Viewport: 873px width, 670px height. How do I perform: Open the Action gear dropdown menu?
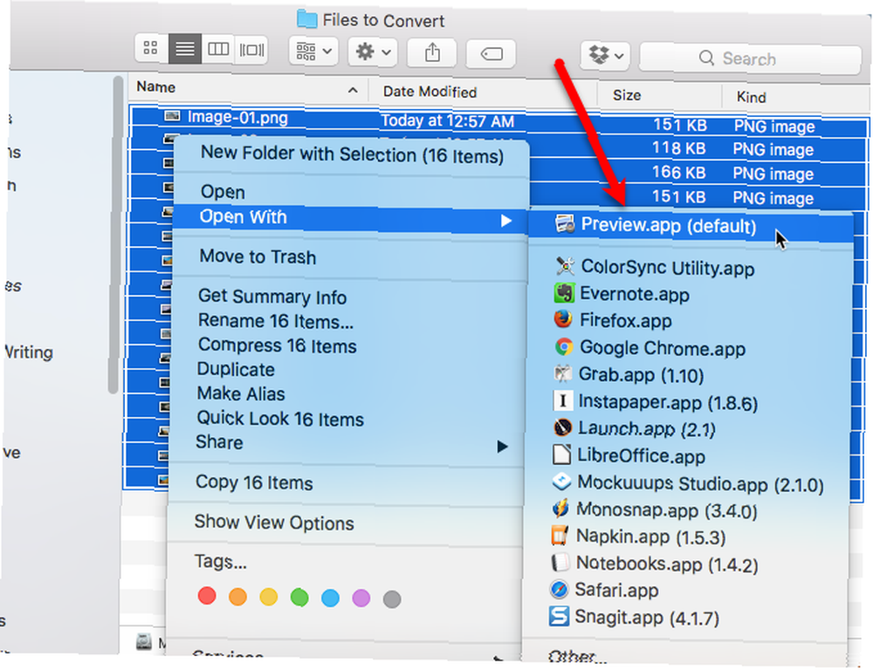(x=373, y=53)
